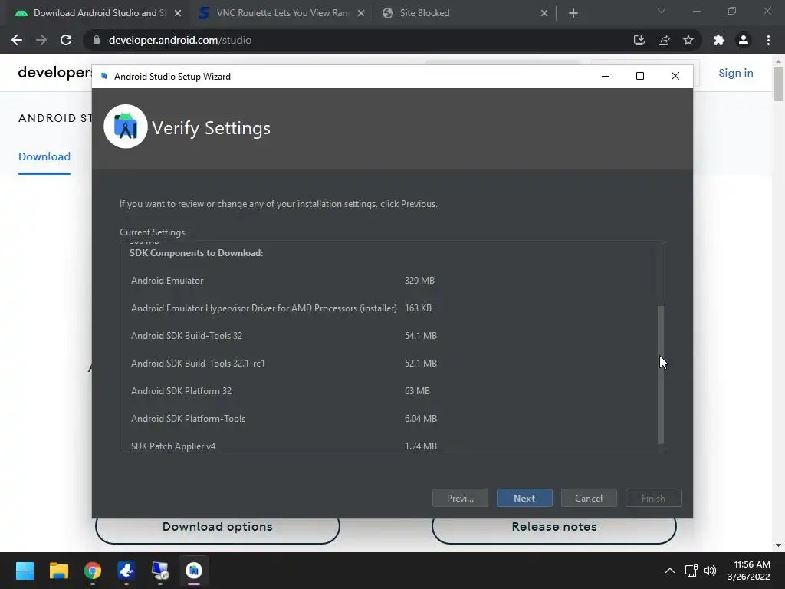This screenshot has width=785, height=589.
Task: Open Release notes on the page
Action: (554, 527)
